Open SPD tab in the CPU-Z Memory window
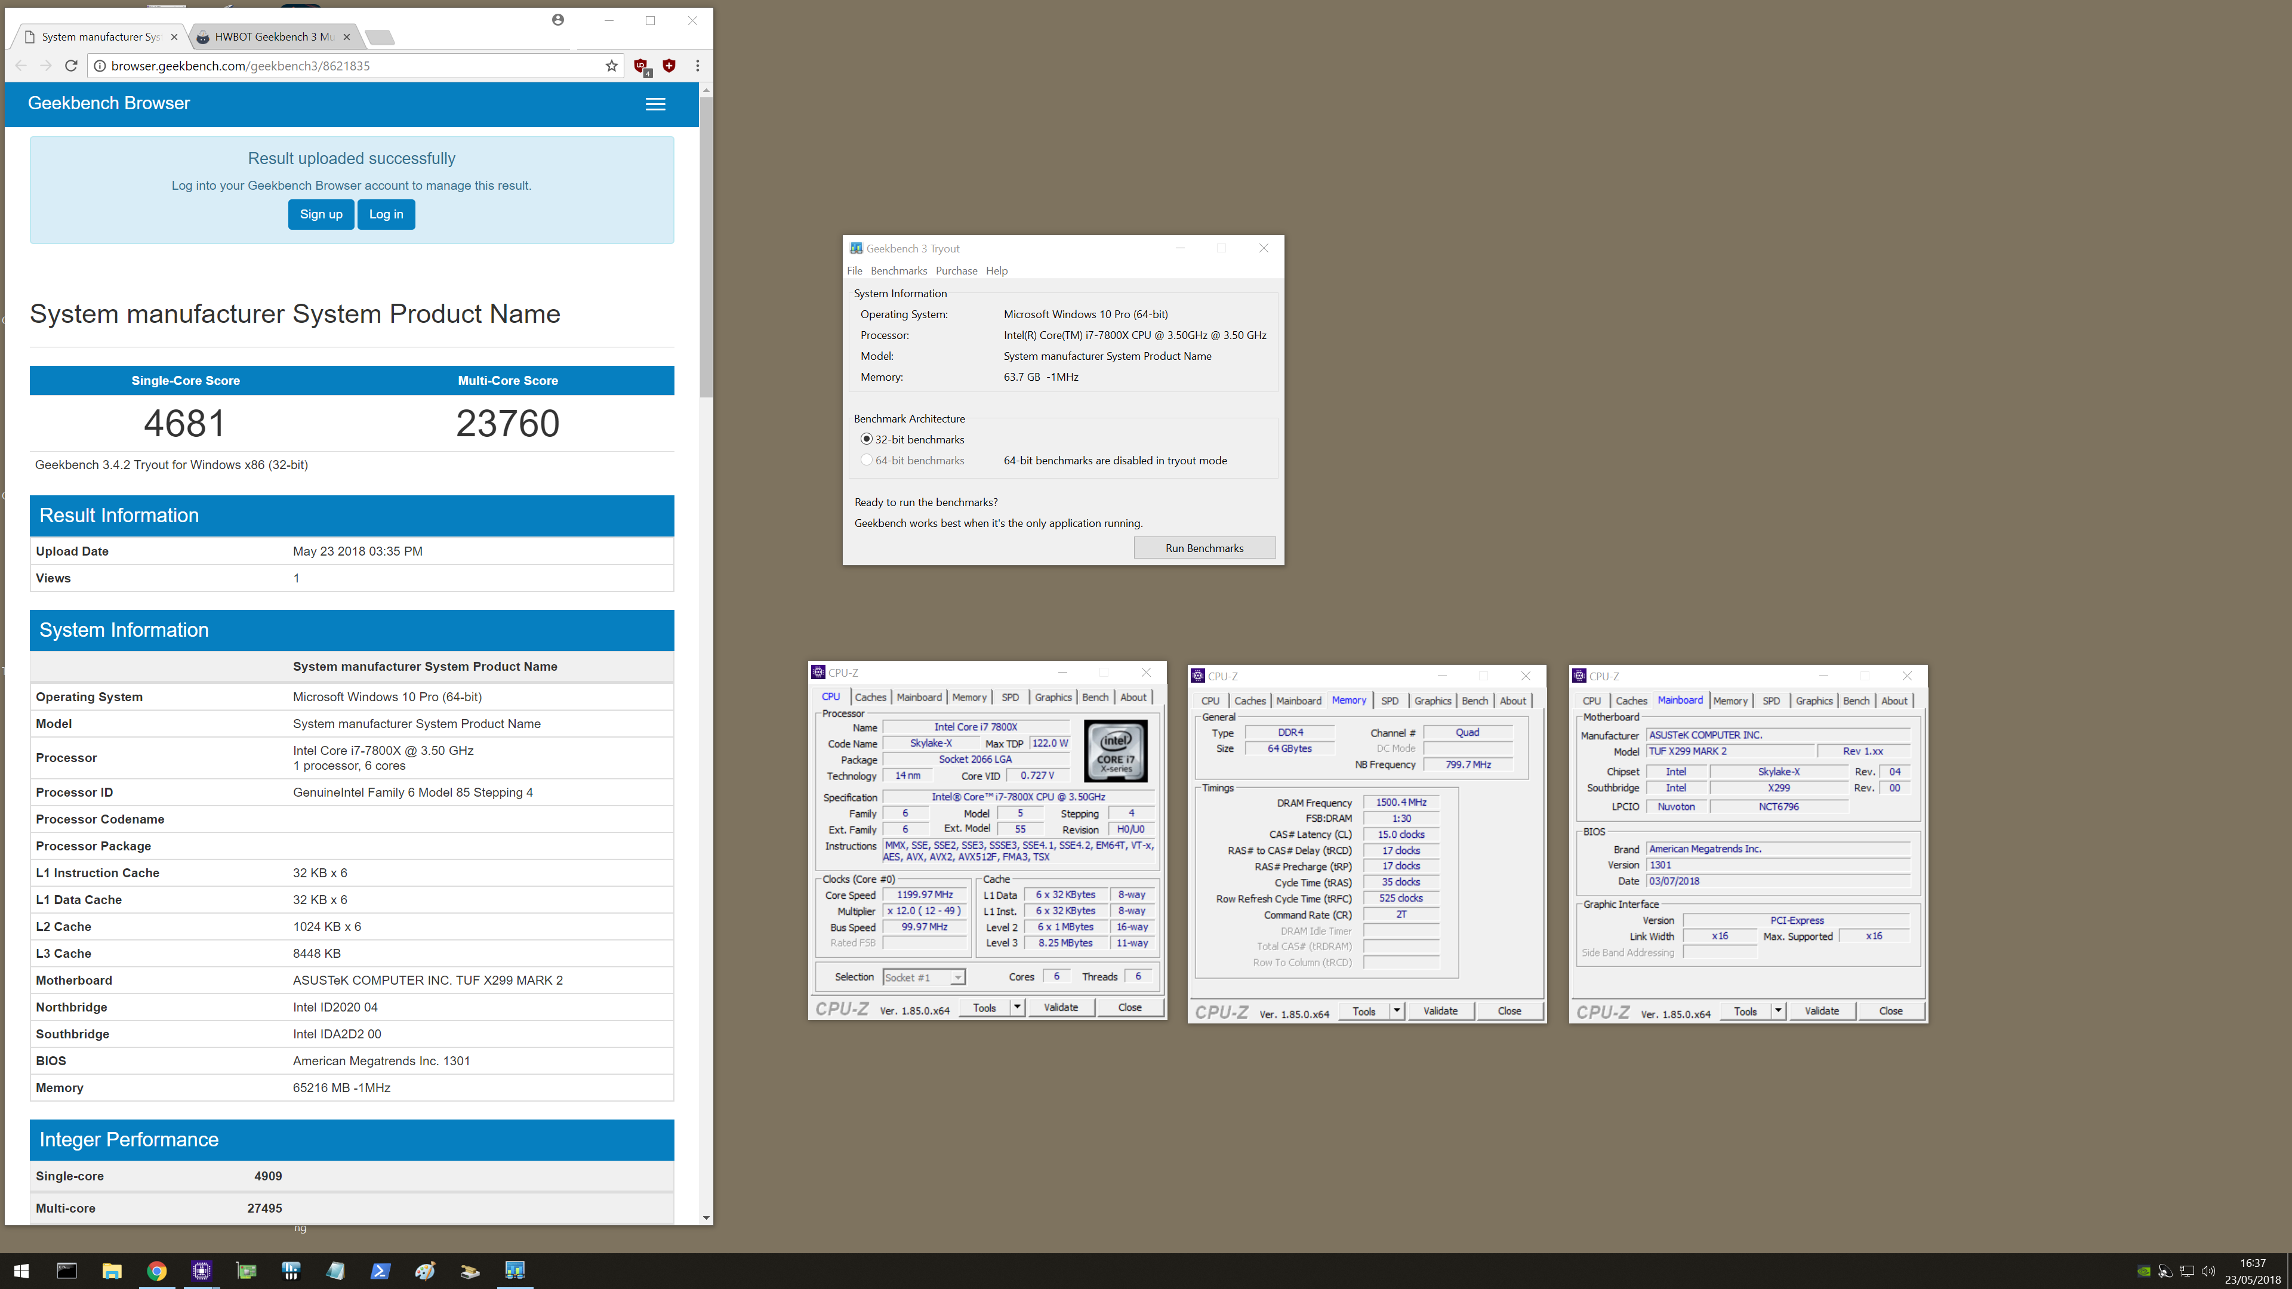 tap(1389, 701)
